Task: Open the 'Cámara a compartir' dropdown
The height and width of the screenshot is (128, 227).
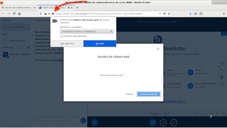Action: 87,31
